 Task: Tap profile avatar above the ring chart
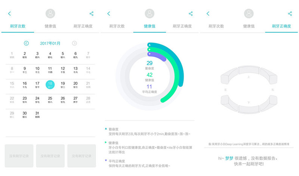(x=149, y=14)
